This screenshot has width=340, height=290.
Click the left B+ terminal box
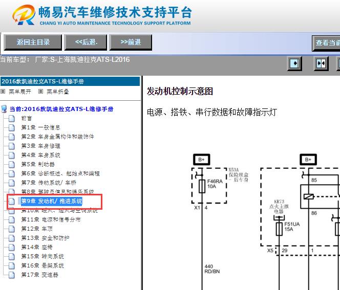coord(202,160)
